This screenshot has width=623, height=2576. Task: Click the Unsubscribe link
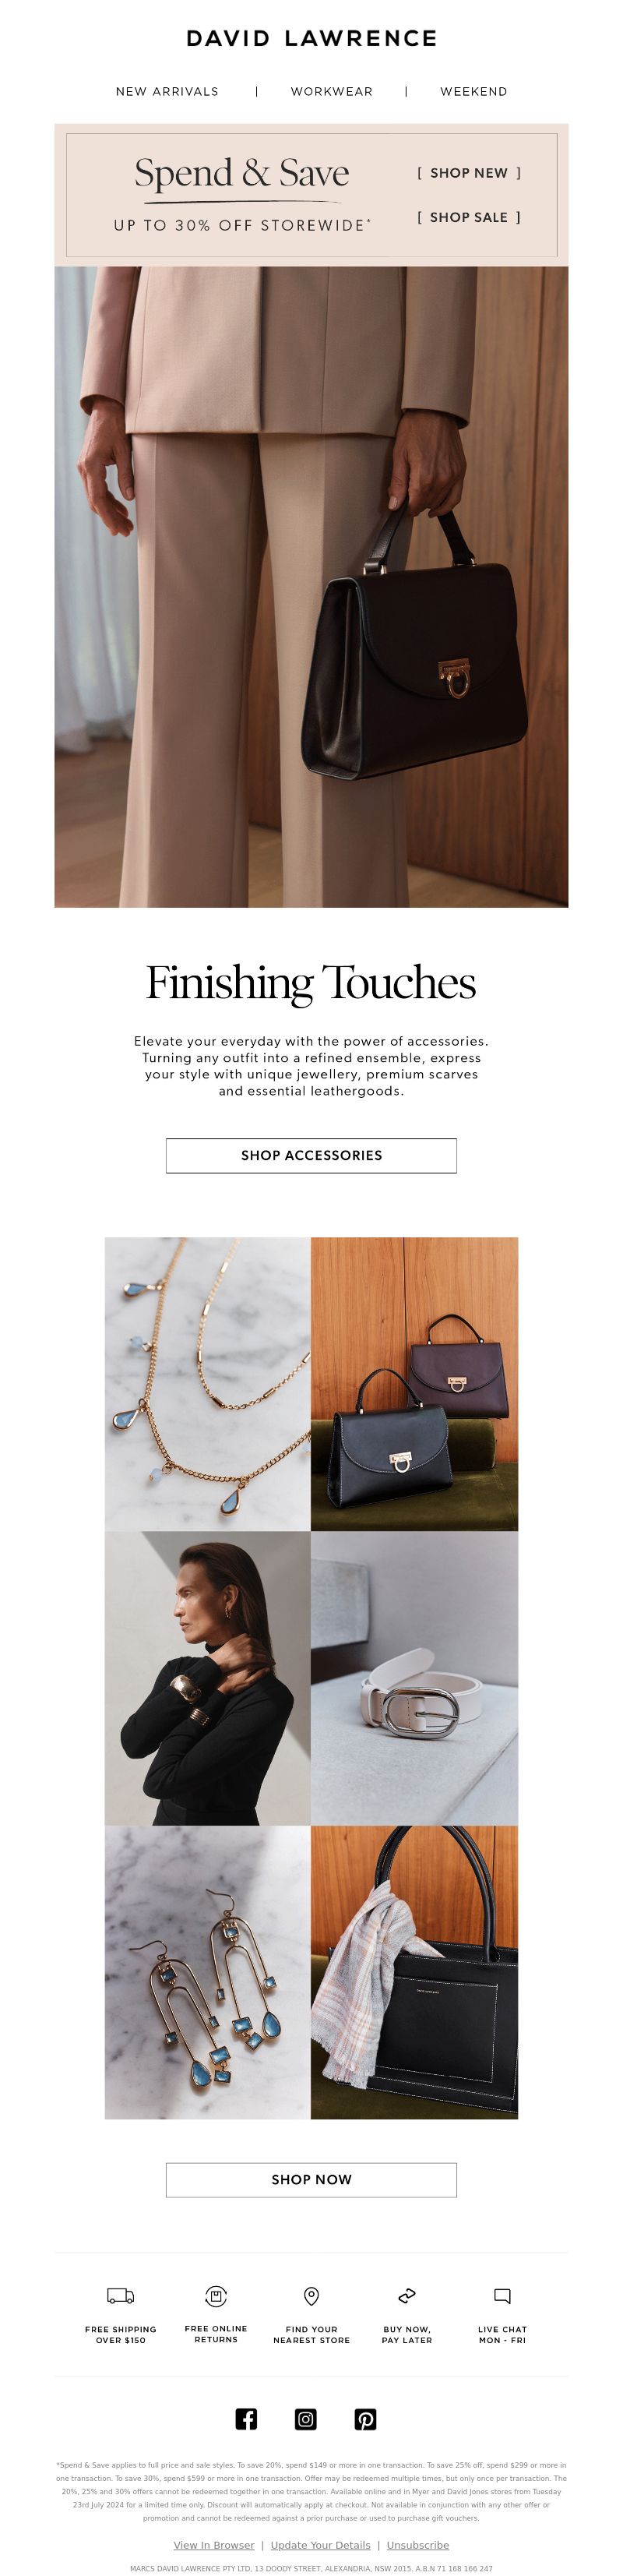[x=418, y=2544]
